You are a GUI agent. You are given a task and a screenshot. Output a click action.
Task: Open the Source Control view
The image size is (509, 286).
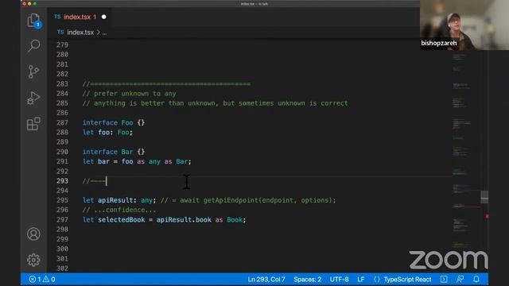[x=33, y=72]
